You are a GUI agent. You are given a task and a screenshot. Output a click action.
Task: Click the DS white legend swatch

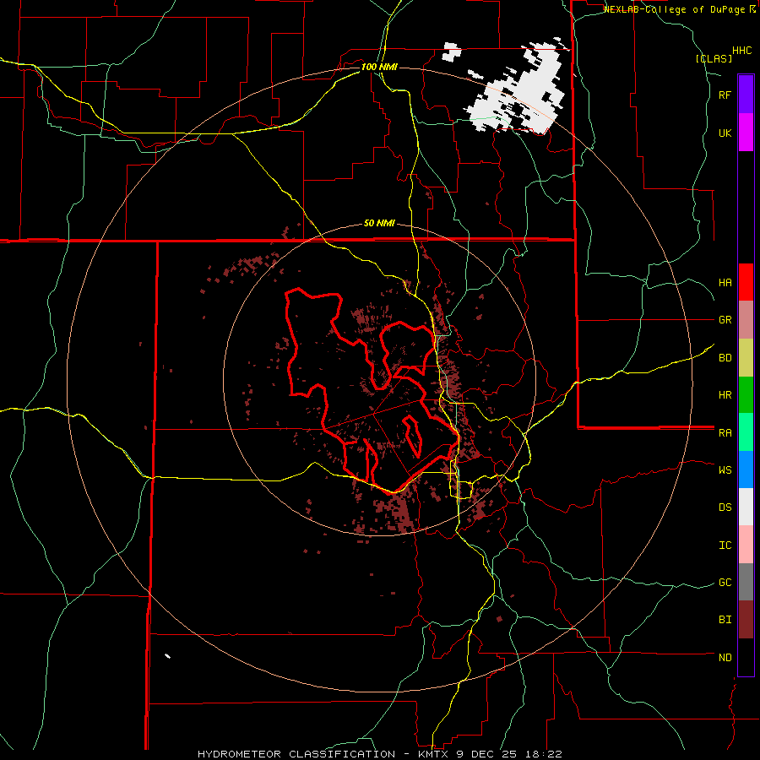pos(746,507)
